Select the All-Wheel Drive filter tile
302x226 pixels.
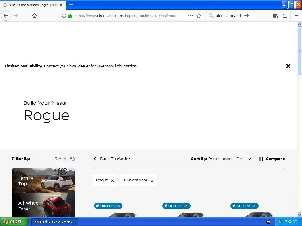[x=43, y=205]
